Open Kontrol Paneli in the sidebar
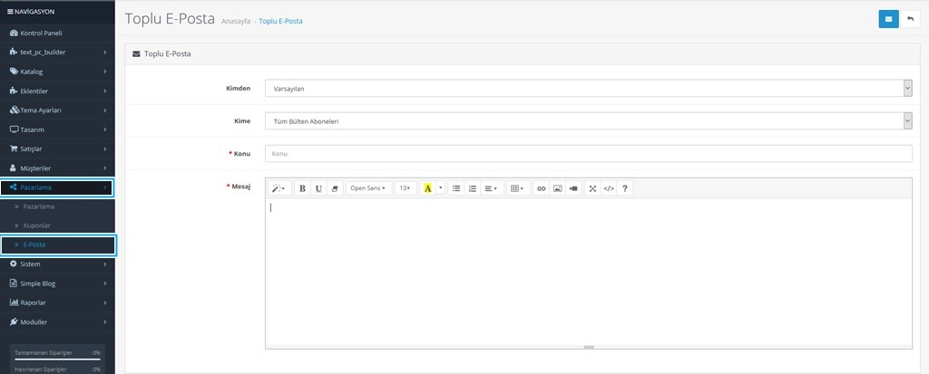The height and width of the screenshot is (374, 929). (53, 33)
